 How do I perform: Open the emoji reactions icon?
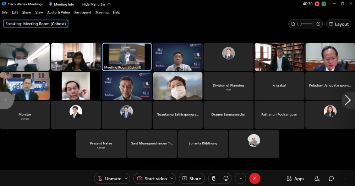pos(226,179)
